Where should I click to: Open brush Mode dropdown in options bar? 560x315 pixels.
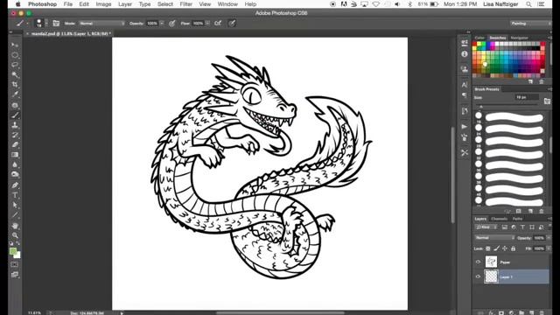(x=101, y=24)
